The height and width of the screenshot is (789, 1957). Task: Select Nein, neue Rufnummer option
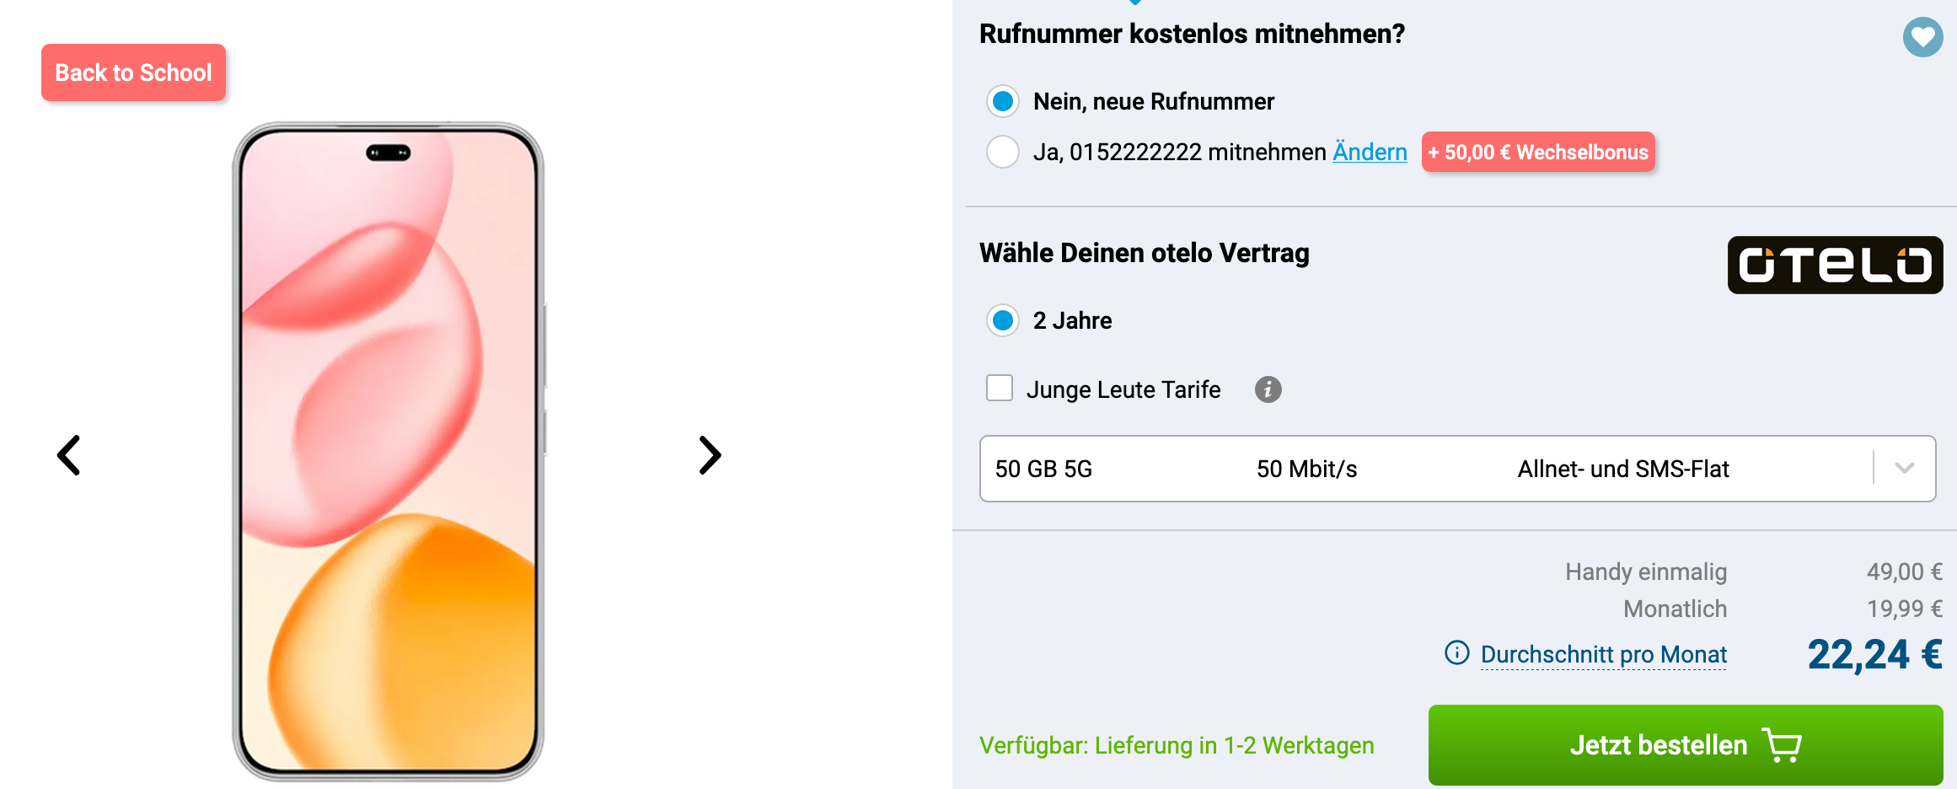(x=1003, y=101)
